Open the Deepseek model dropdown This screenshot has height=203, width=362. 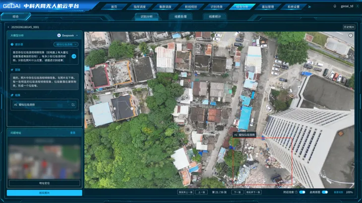pos(68,36)
